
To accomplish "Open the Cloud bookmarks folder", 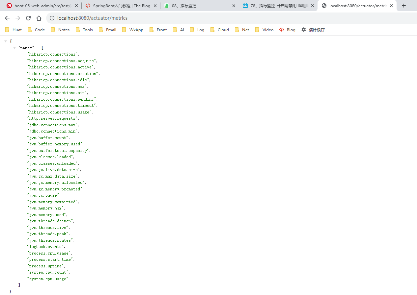I will pos(219,30).
